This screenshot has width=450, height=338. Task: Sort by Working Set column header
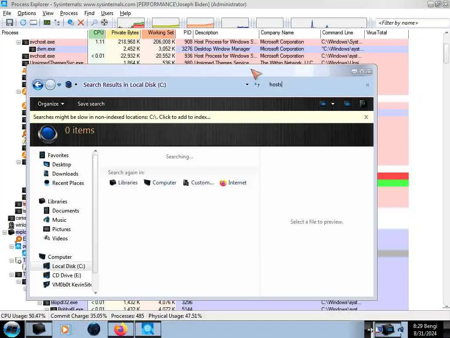tap(158, 33)
